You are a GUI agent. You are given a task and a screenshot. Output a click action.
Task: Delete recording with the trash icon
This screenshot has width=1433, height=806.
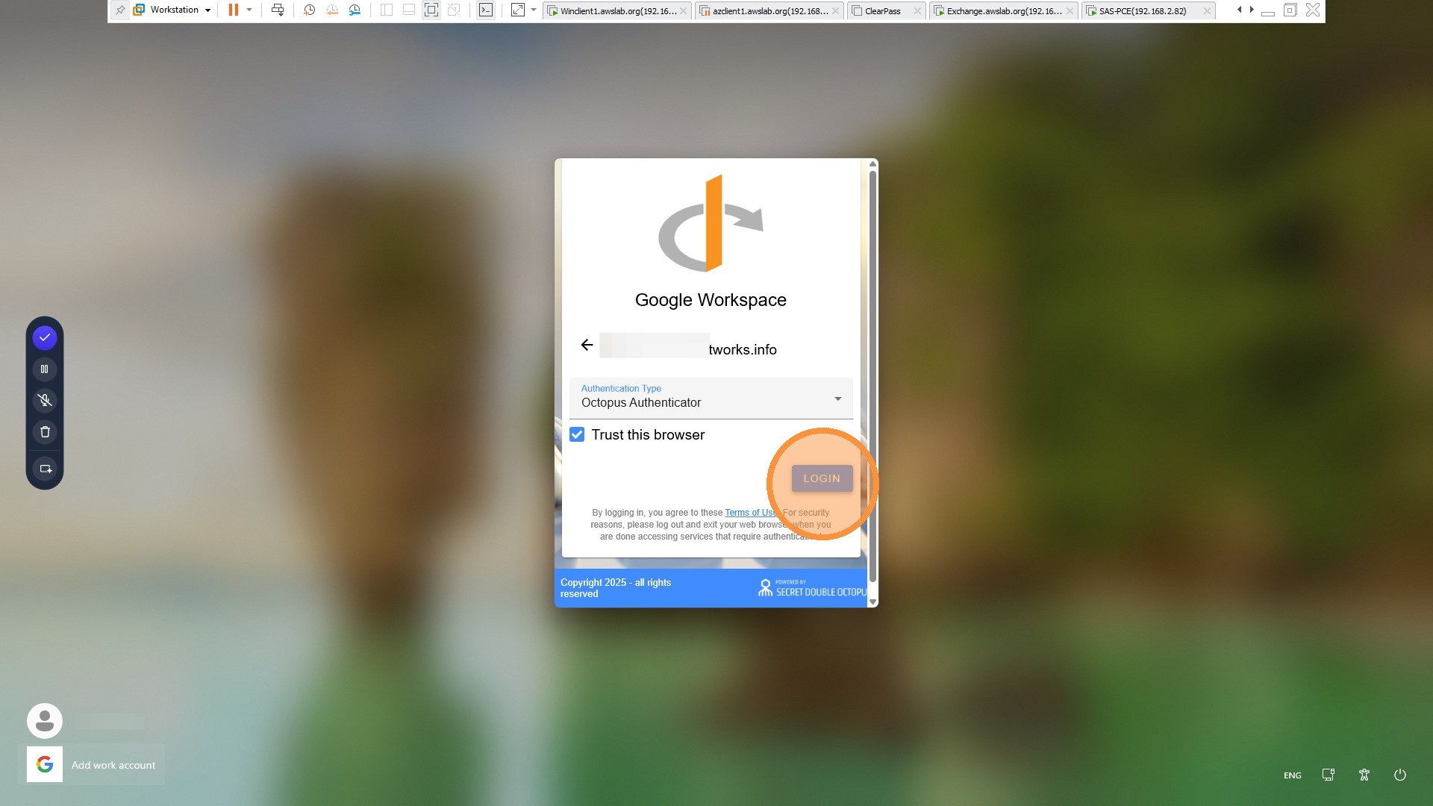[45, 432]
